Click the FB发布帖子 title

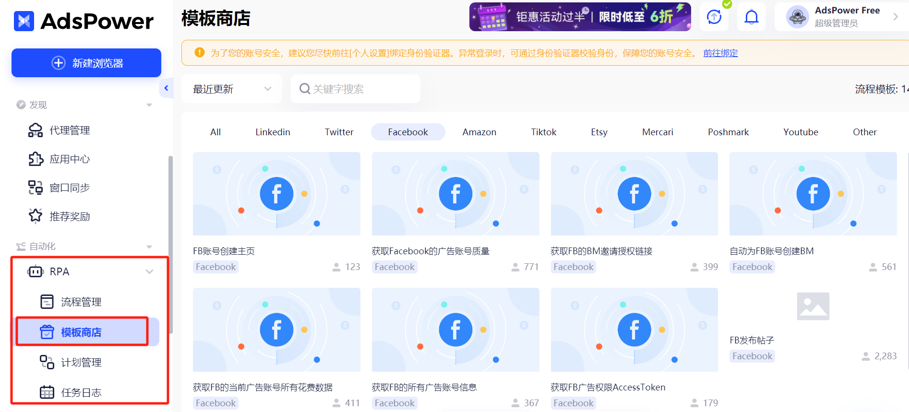[752, 340]
